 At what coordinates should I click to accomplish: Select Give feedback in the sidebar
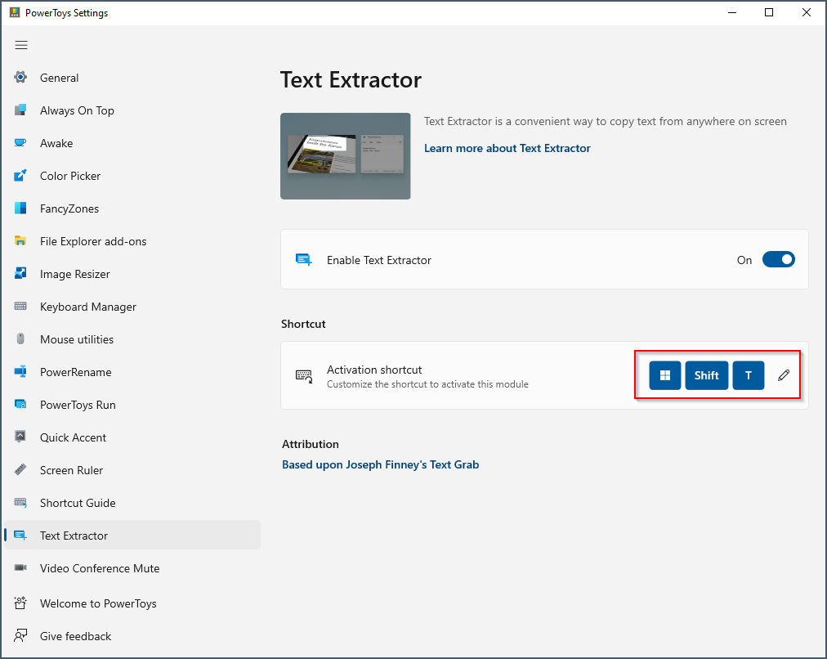(74, 636)
